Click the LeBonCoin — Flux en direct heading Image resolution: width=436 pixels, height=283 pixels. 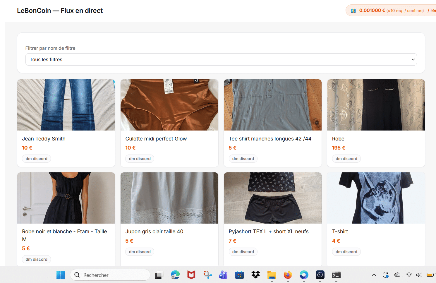point(60,11)
